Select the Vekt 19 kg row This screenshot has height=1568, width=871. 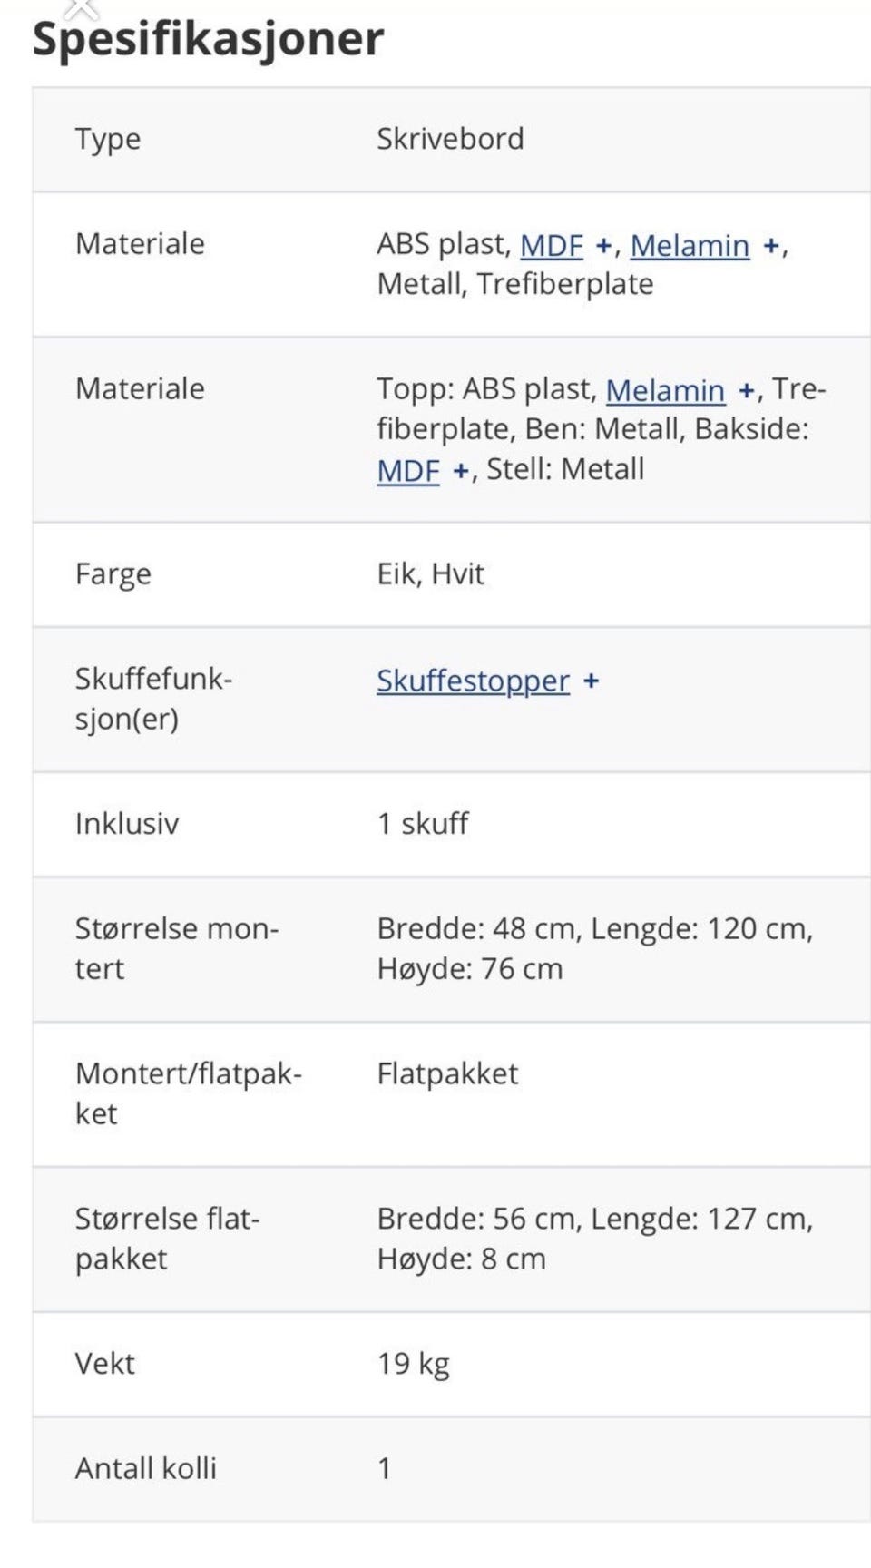[x=435, y=1362]
